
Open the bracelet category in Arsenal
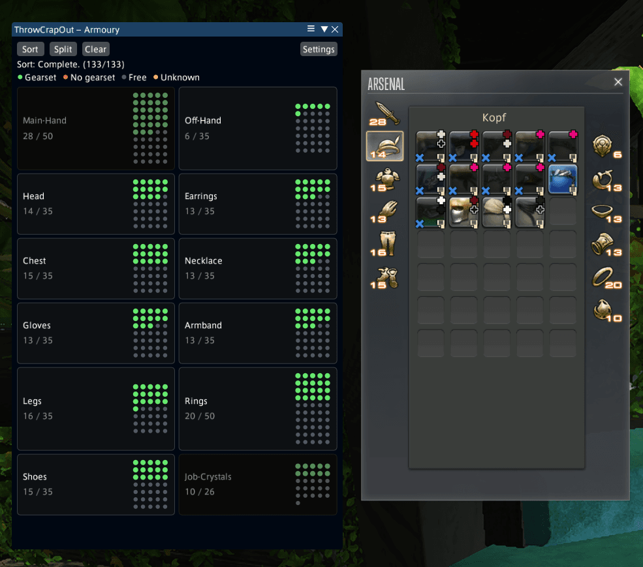click(x=607, y=244)
